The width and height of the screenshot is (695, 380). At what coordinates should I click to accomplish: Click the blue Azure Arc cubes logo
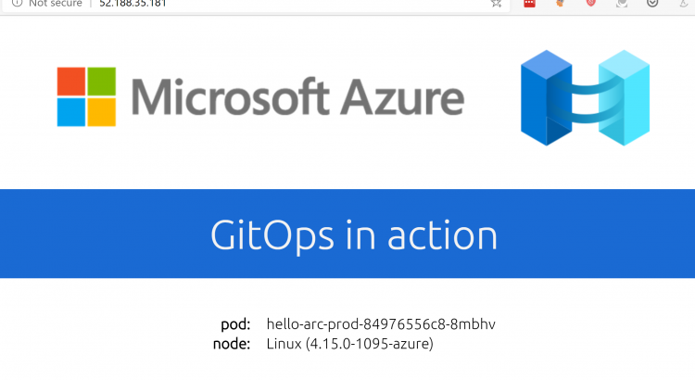(585, 97)
